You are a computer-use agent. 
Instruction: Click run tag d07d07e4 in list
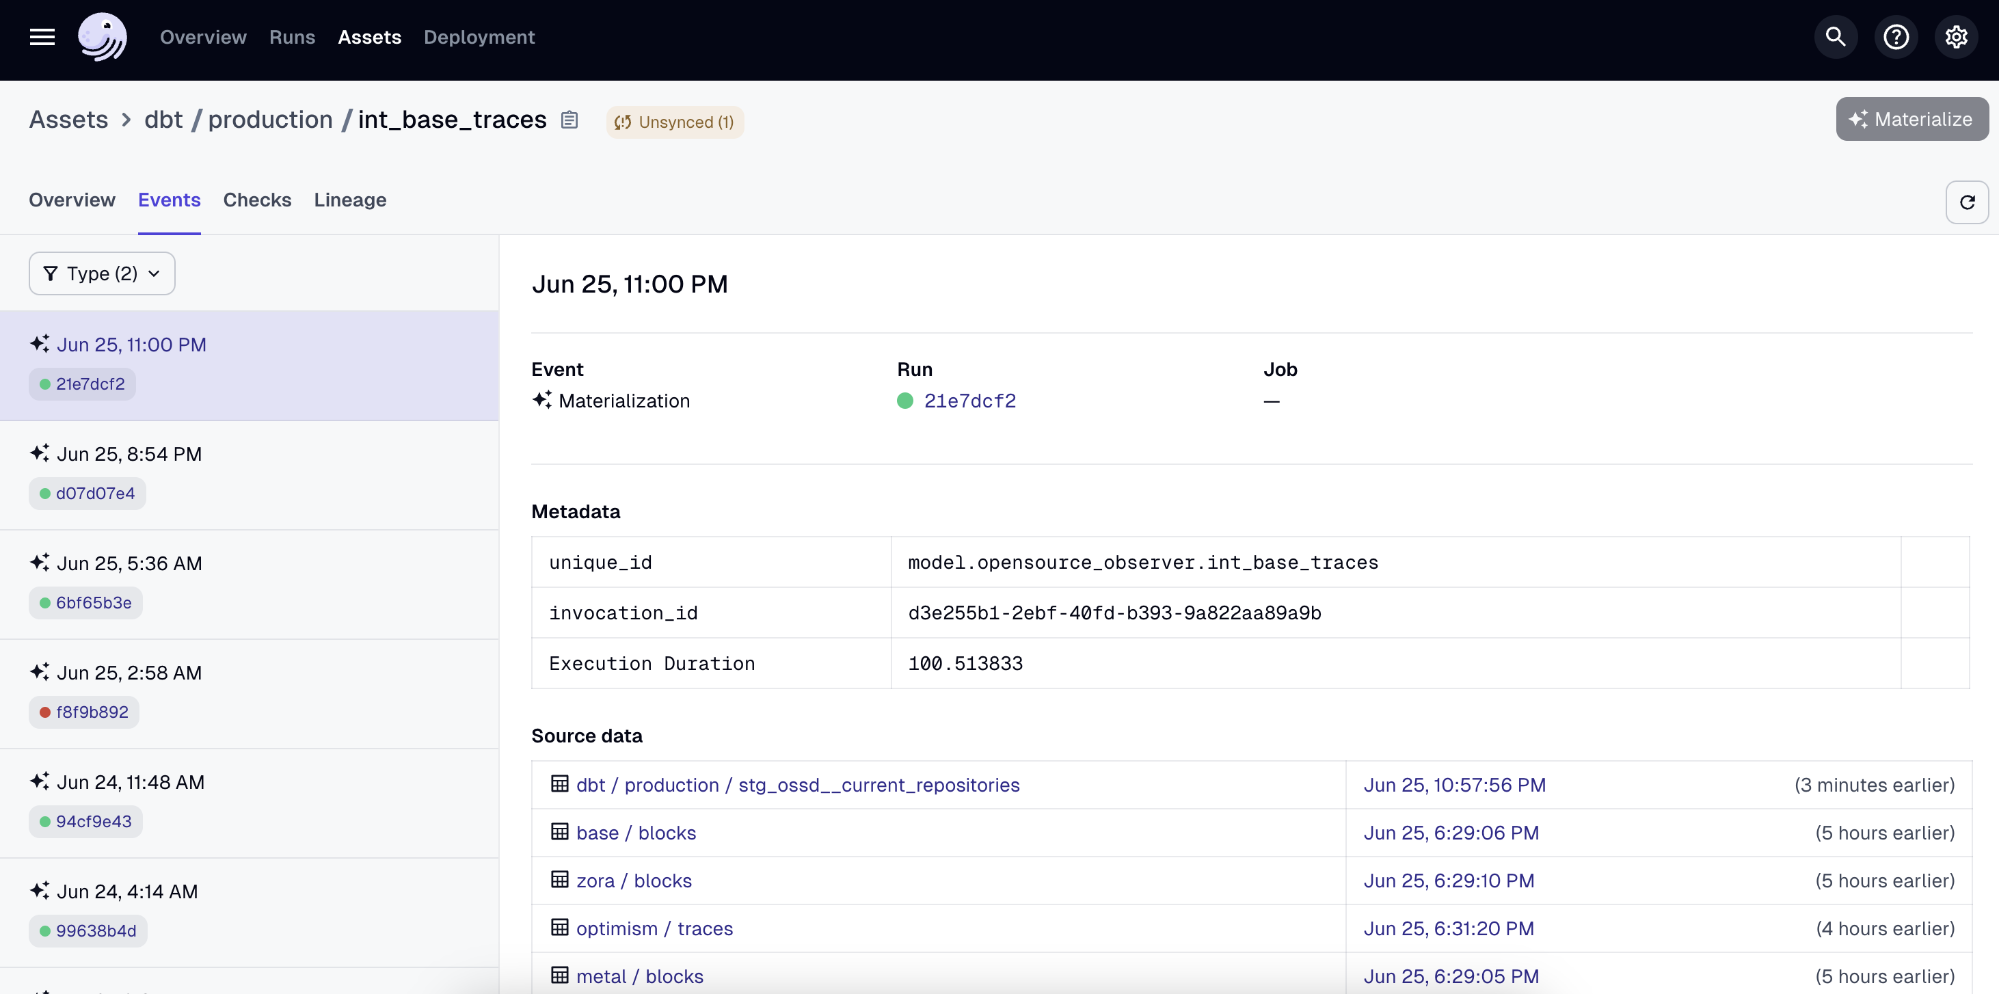pos(94,494)
